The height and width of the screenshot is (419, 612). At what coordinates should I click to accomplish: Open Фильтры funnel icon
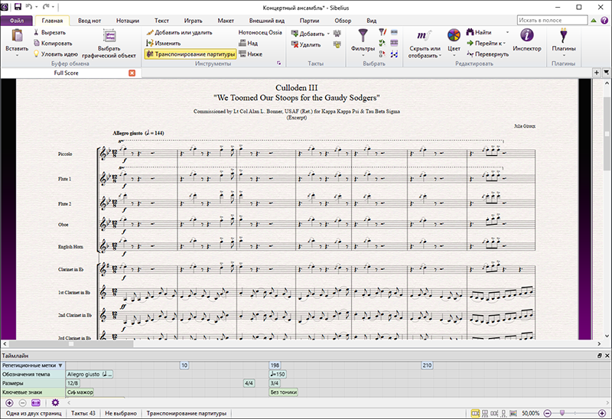[x=363, y=35]
